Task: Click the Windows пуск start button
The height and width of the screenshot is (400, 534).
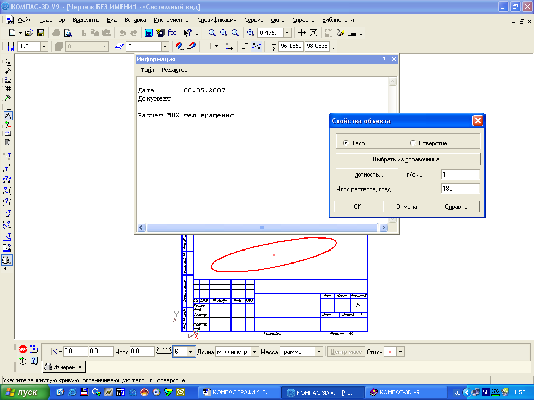Action: tap(24, 393)
